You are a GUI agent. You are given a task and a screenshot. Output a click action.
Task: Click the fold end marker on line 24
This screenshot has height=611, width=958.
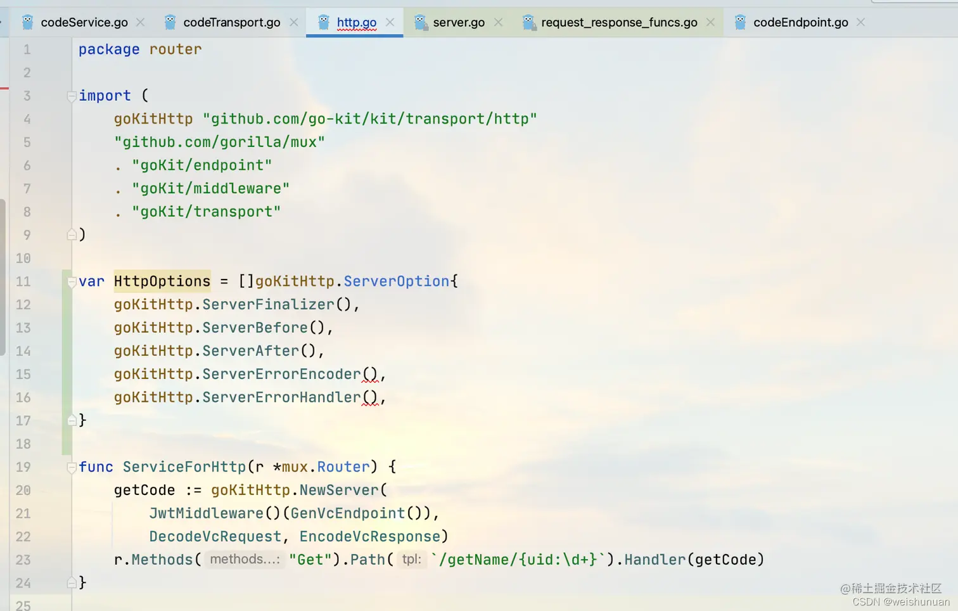pyautogui.click(x=72, y=582)
